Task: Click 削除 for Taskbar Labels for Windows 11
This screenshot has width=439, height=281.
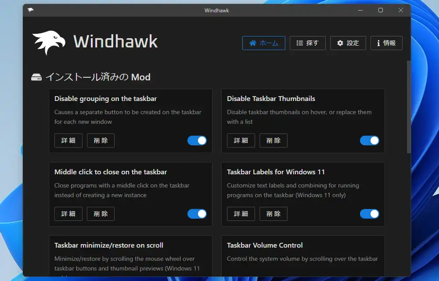Action: pos(273,214)
